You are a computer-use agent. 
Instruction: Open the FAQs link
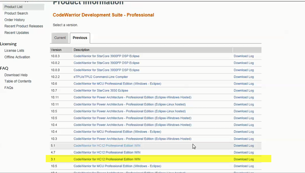[x=9, y=88]
